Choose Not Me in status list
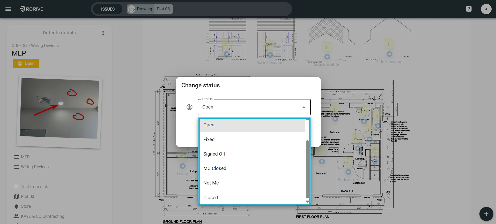This screenshot has height=224, width=496. click(252, 183)
